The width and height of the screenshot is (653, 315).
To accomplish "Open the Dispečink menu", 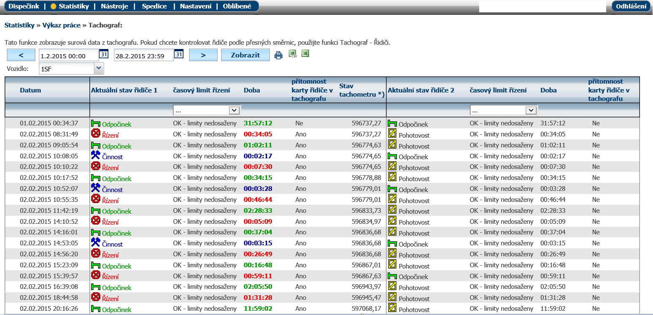I will pyautogui.click(x=24, y=6).
